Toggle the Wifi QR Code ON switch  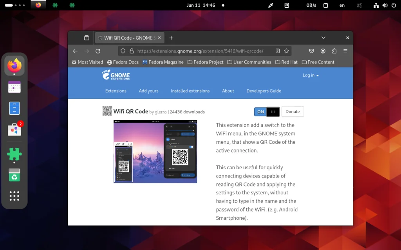pos(267,112)
